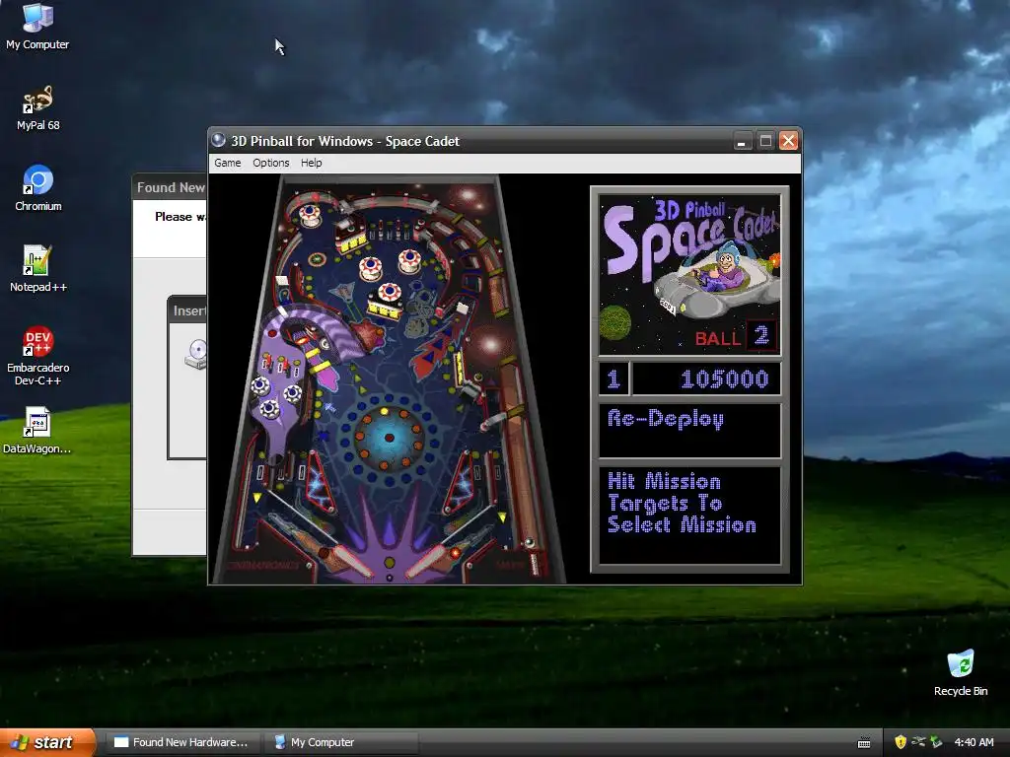This screenshot has width=1010, height=757.
Task: Select the MyPal 68 desktop icon
Action: point(38,108)
